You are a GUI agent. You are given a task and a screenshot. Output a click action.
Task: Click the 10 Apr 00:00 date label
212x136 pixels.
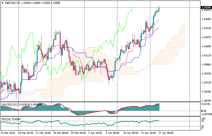tap(131, 133)
